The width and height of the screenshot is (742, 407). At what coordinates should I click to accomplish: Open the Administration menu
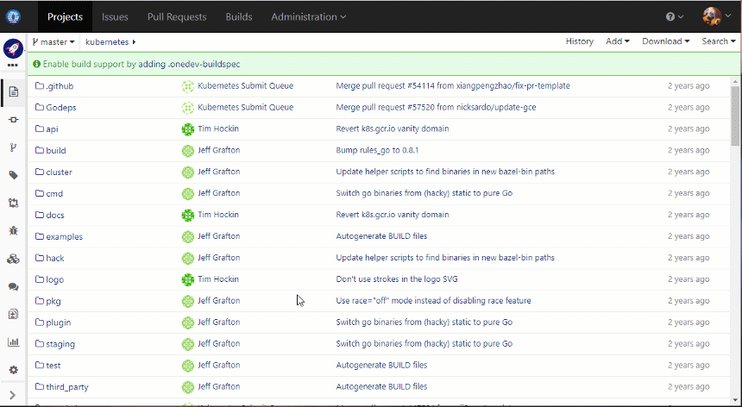click(309, 17)
